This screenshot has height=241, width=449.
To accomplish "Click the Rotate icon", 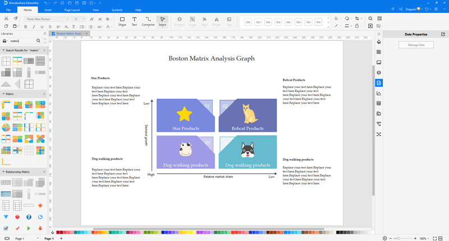I will [x=217, y=21].
